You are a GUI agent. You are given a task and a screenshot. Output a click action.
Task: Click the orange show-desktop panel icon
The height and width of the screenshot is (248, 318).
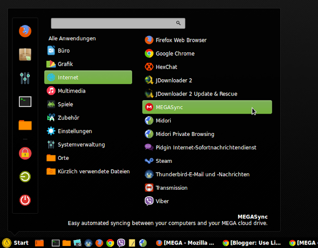pyautogui.click(x=39, y=243)
